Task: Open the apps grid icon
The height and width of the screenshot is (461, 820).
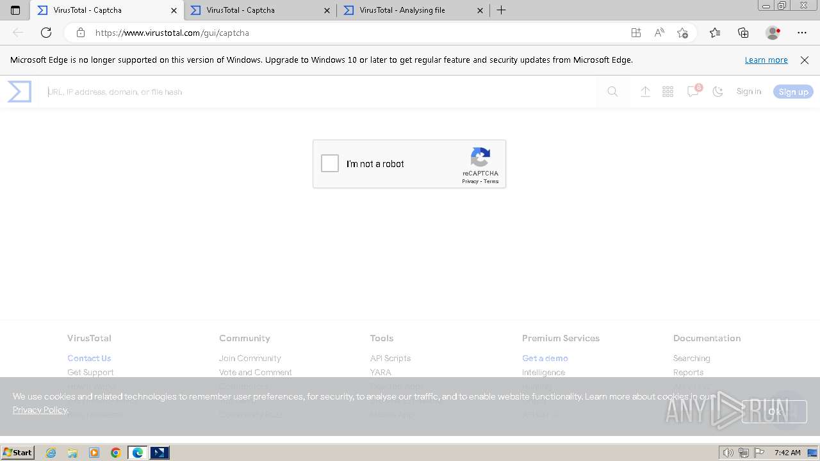Action: pyautogui.click(x=668, y=92)
